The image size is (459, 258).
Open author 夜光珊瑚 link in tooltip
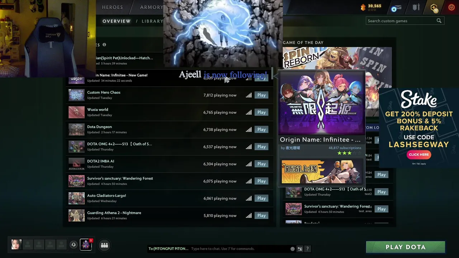(x=293, y=148)
